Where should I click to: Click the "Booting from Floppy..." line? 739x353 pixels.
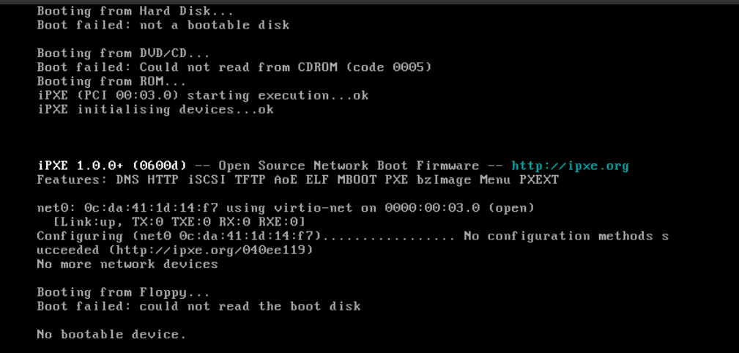124,292
